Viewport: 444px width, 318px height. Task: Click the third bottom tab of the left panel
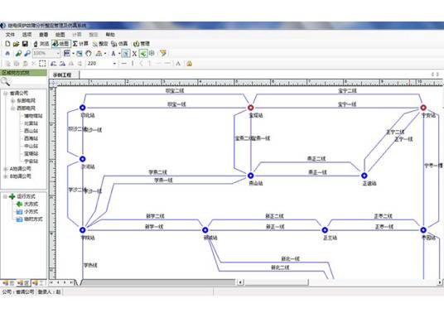(38, 282)
